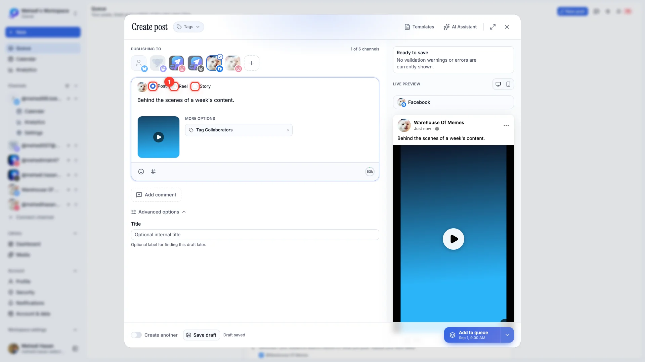Select the Facebook preview channel

454,102
